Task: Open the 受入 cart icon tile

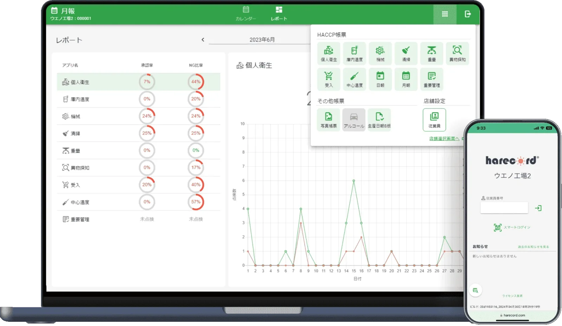Action: [x=328, y=79]
